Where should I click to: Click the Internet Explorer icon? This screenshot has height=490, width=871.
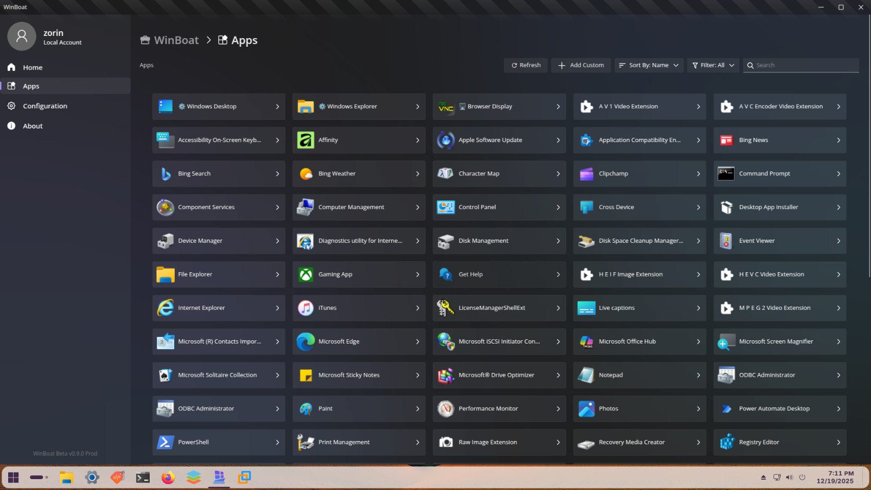[x=165, y=308]
